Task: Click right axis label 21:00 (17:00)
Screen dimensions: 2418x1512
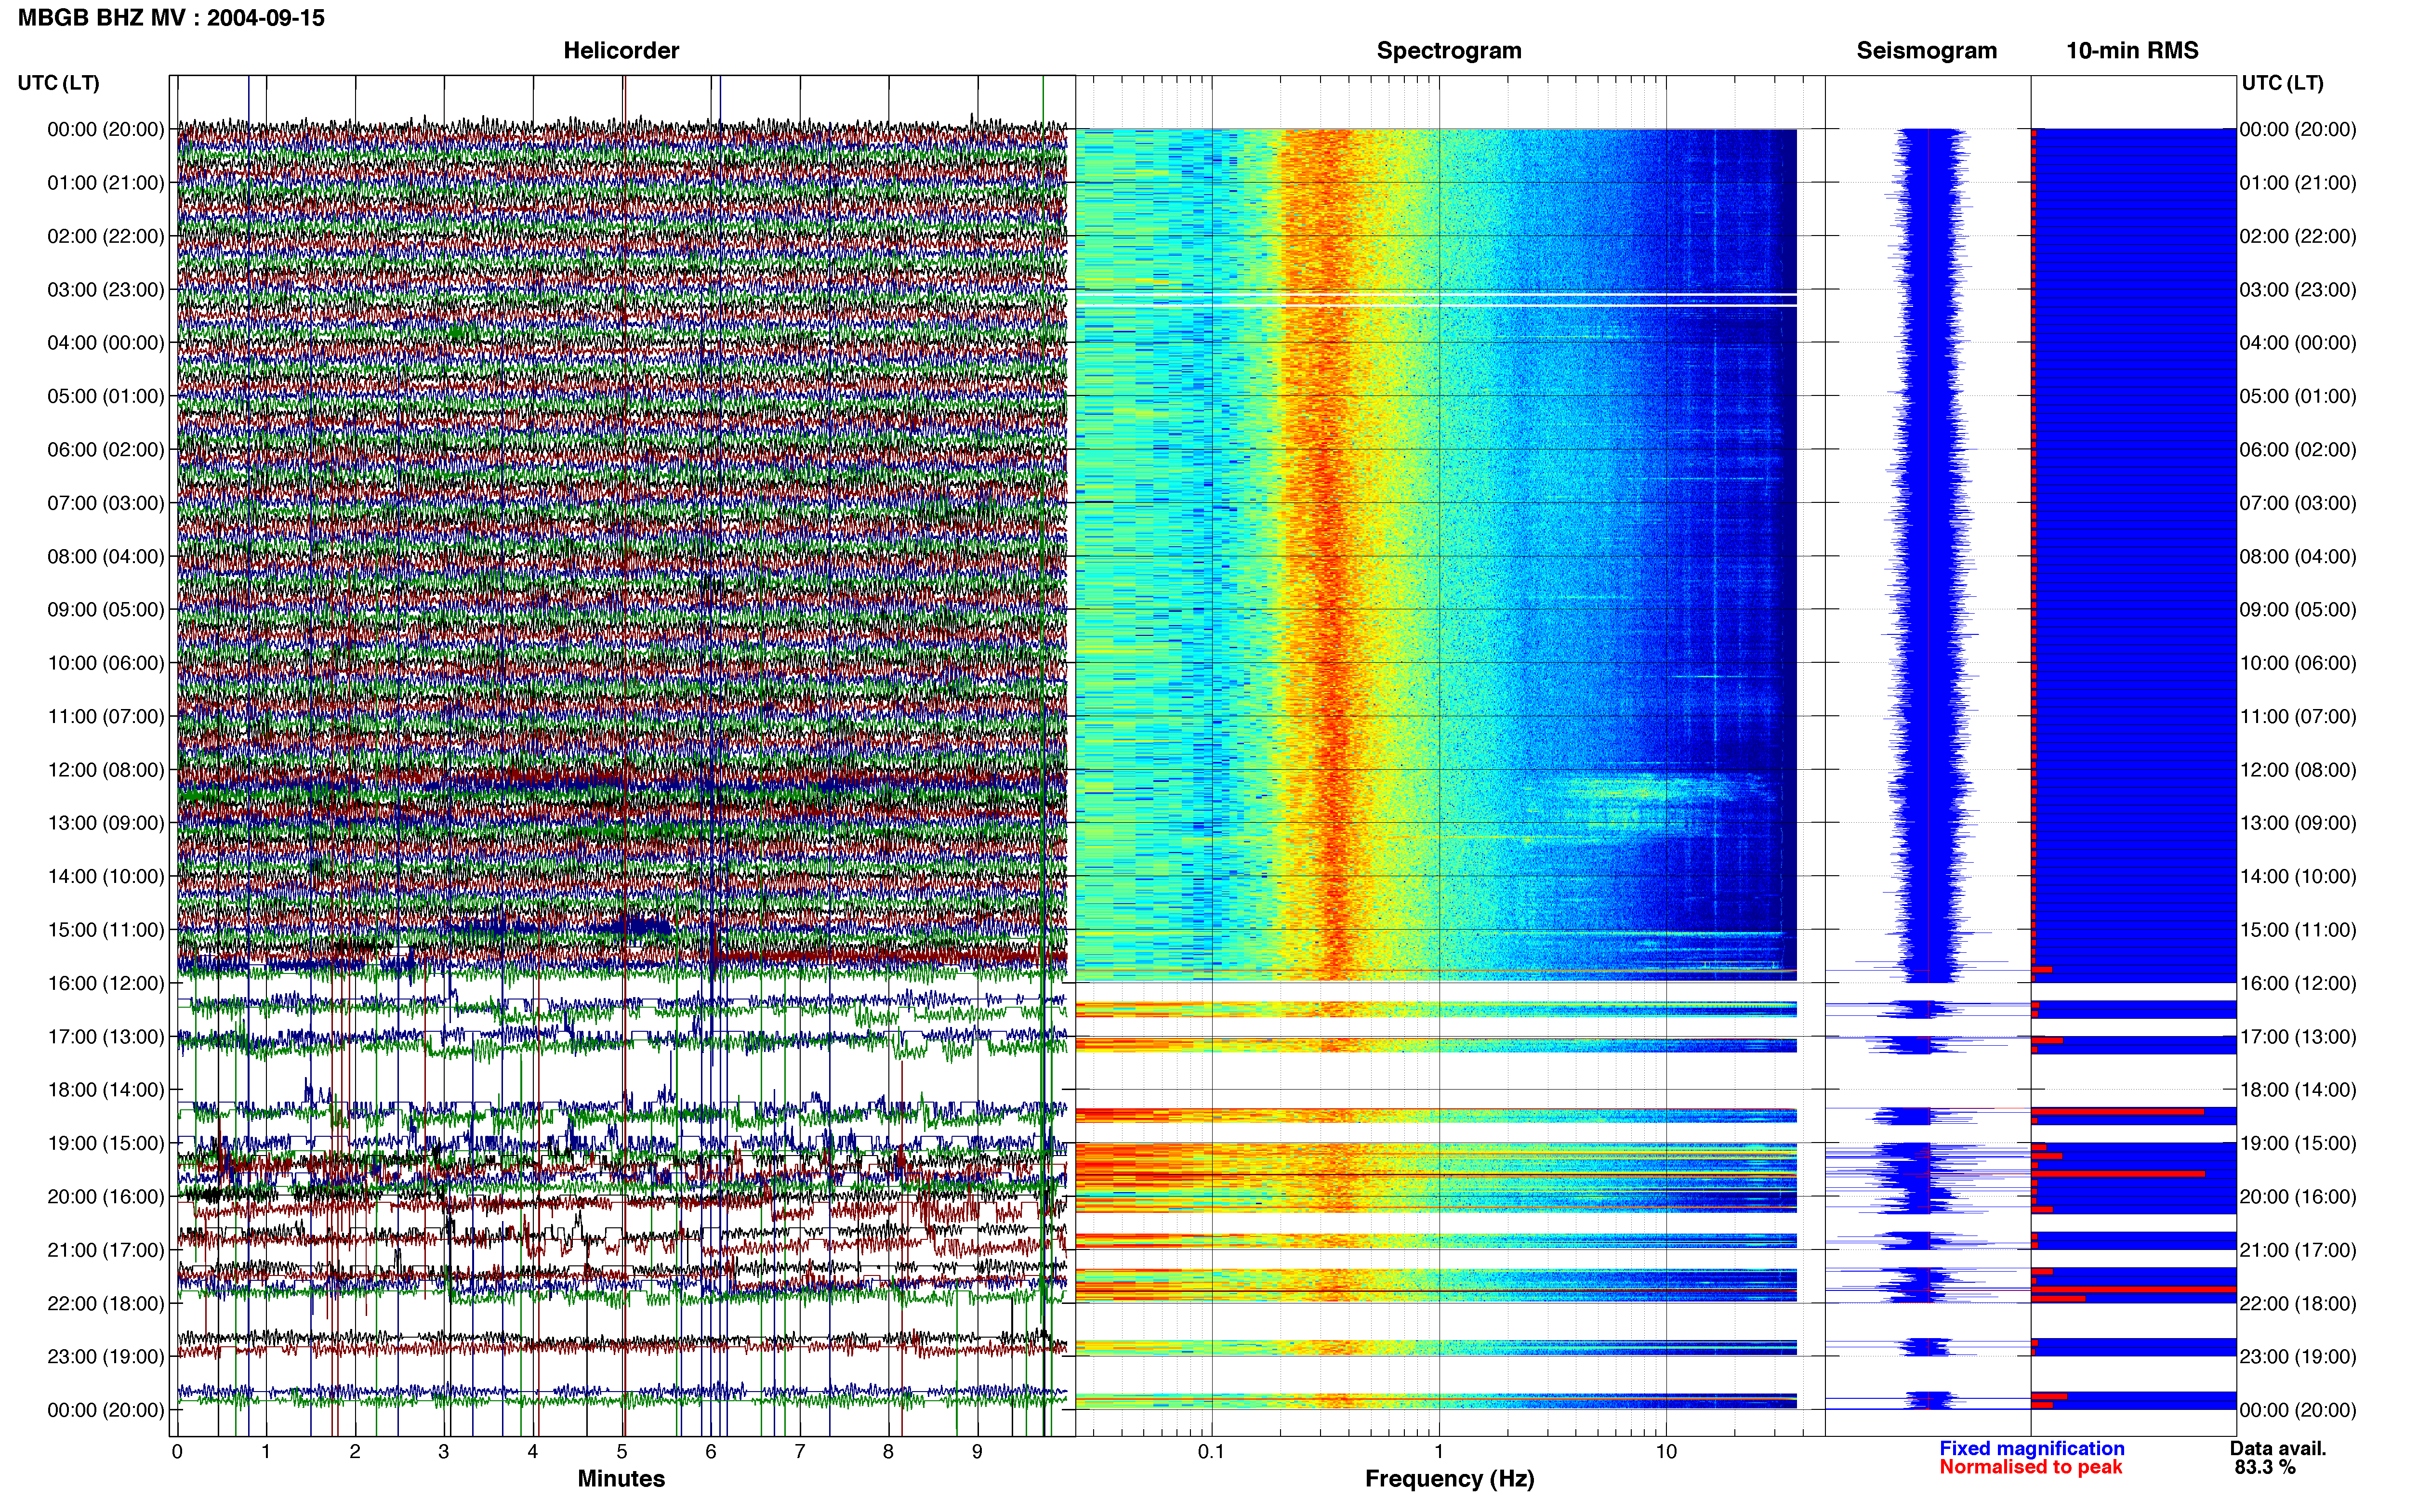Action: [2298, 1250]
